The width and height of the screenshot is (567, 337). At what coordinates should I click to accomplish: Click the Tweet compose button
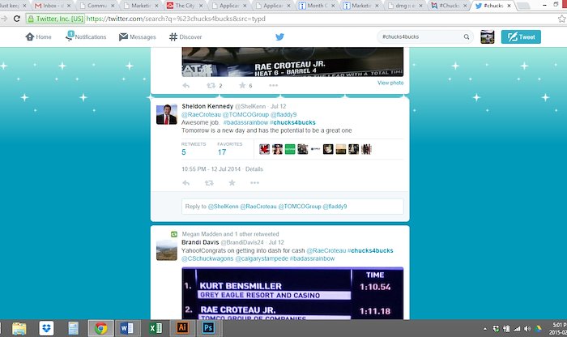point(521,37)
